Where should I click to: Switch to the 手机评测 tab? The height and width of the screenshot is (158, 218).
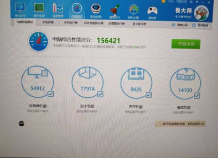pyautogui.click(x=48, y=22)
